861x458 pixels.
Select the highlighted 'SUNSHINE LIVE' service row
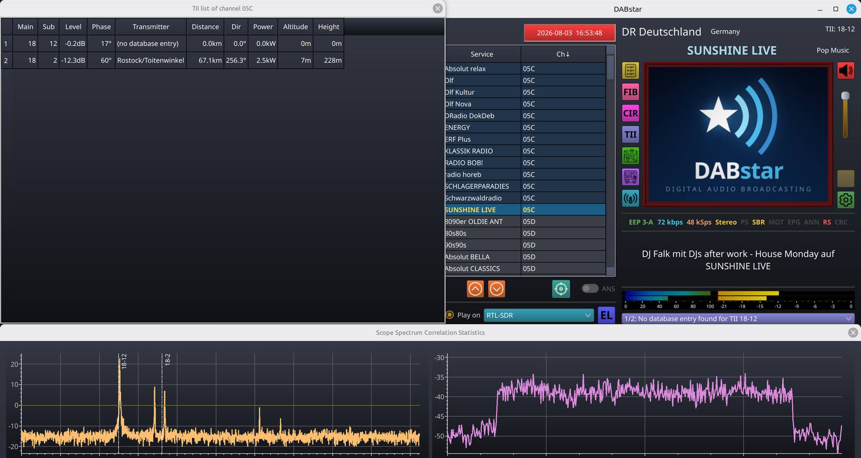pyautogui.click(x=525, y=210)
